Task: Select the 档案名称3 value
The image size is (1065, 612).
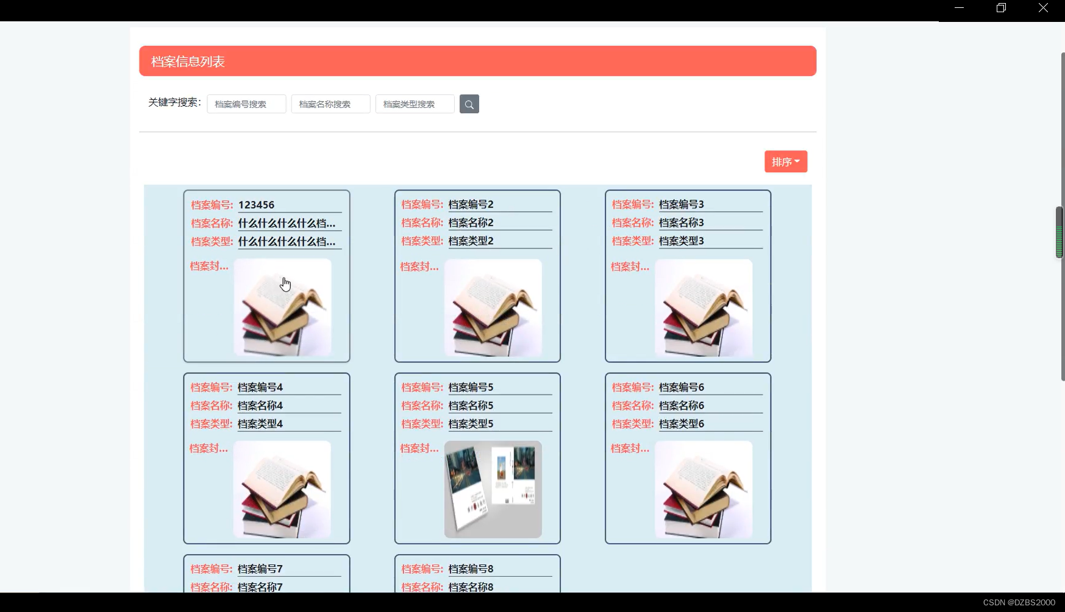Action: tap(682, 222)
